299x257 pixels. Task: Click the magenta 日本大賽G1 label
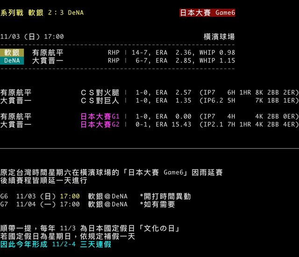pos(100,116)
